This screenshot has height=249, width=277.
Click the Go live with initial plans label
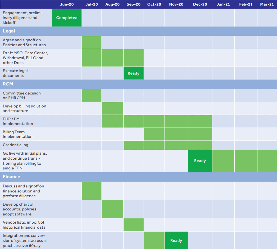[x=25, y=161]
